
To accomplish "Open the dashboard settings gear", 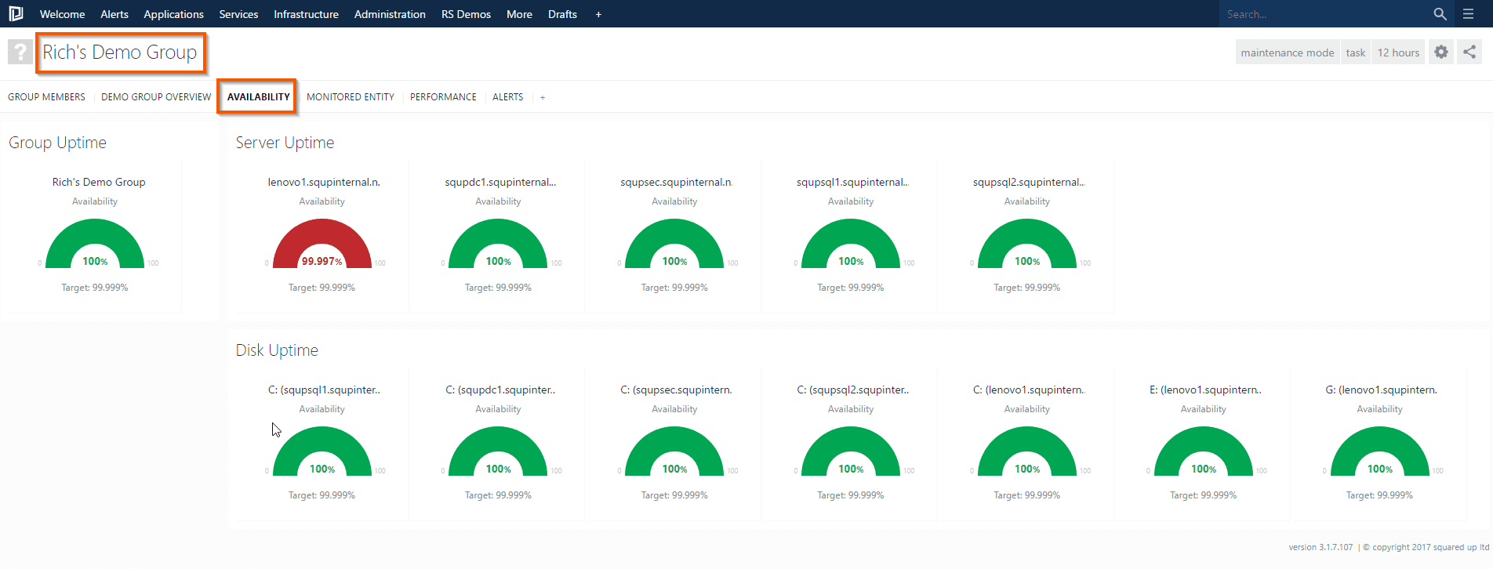I will click(x=1441, y=53).
